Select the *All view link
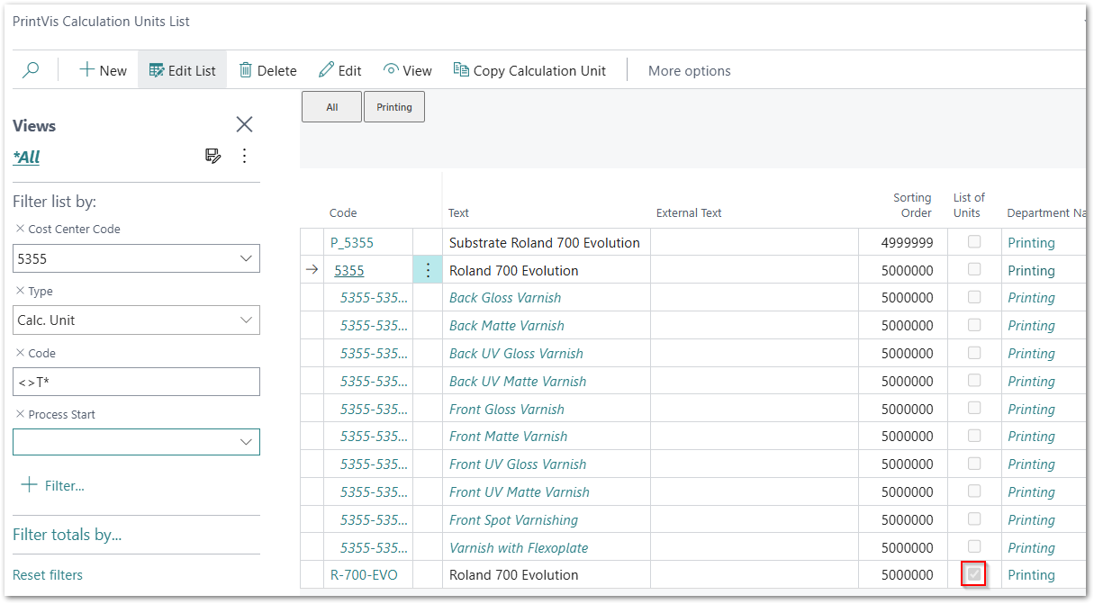1094x604 pixels. coord(26,157)
